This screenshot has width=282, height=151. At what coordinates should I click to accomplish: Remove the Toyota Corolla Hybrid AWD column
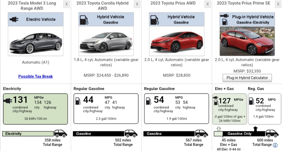pyautogui.click(x=137, y=4)
